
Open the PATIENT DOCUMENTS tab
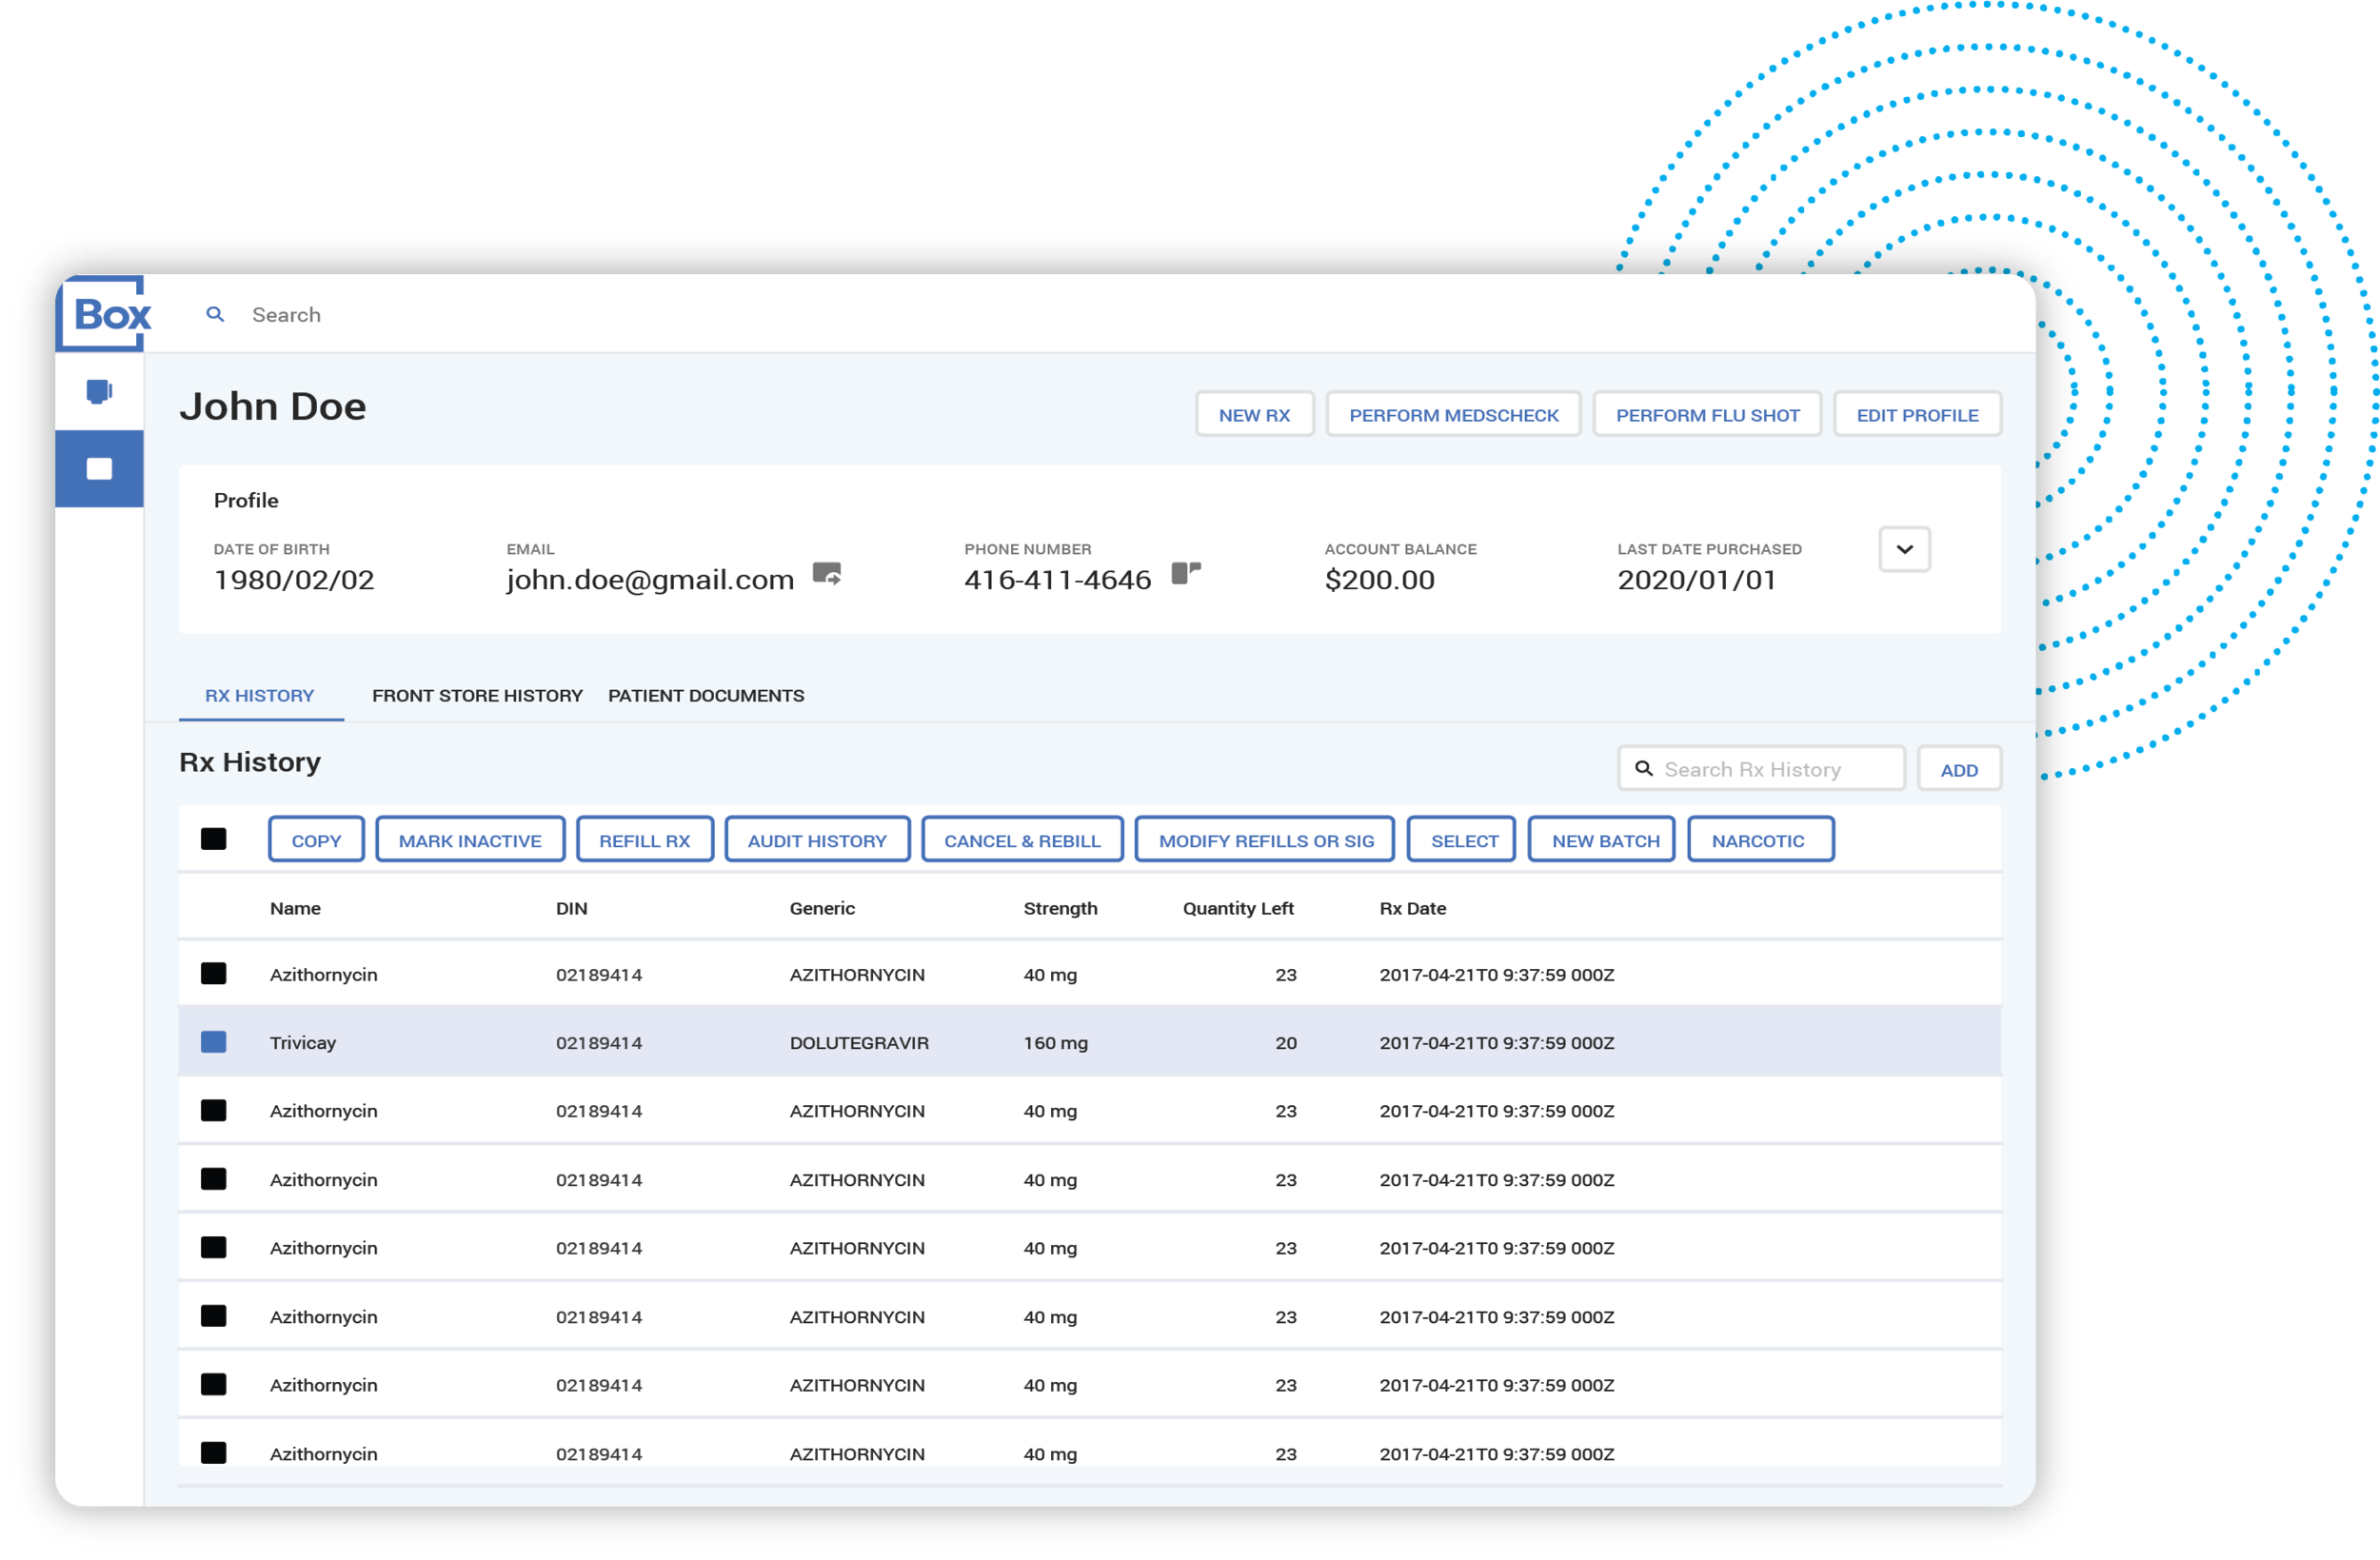pyautogui.click(x=706, y=695)
